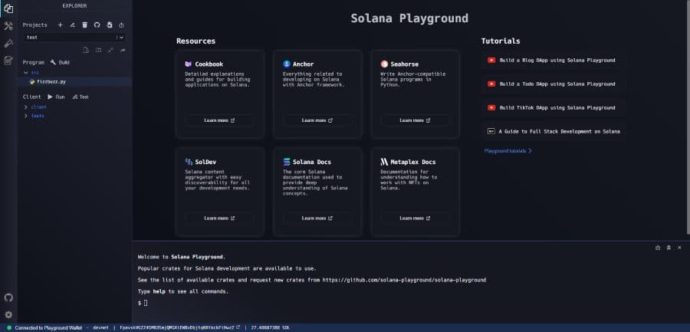The image size is (690, 332).
Task: Click Learn more on Solana Docs card
Action: point(317,218)
